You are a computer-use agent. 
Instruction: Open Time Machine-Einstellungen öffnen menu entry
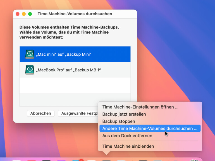point(150,107)
